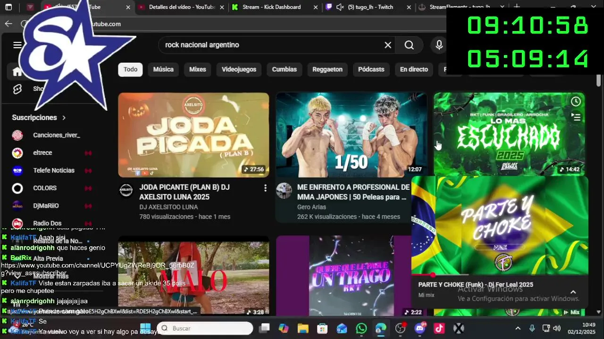Open UN TRAGO RKT video thumbnail

coord(343,275)
